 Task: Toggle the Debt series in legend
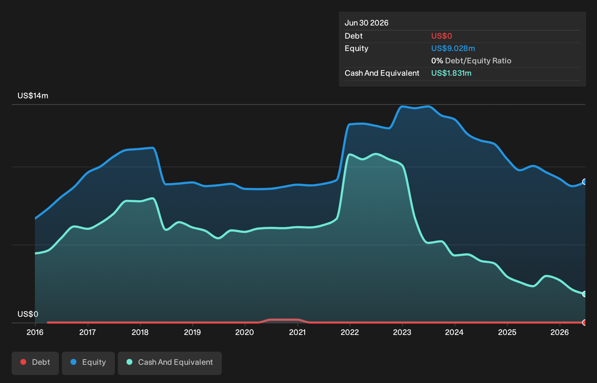pyautogui.click(x=35, y=363)
